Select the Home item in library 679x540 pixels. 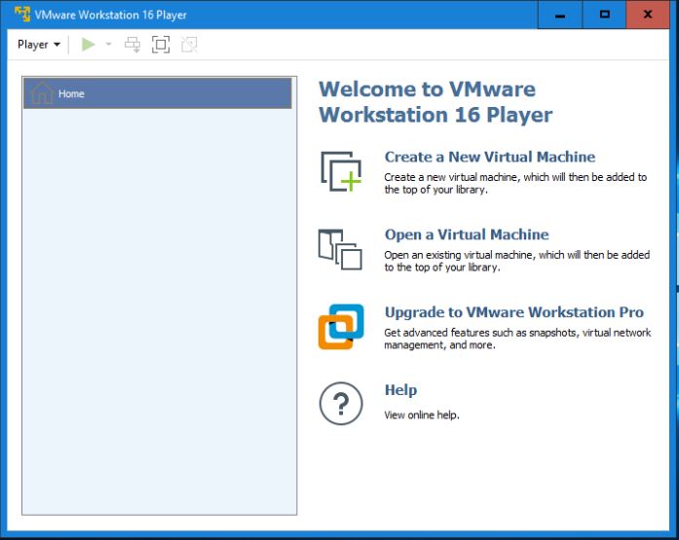[x=158, y=93]
